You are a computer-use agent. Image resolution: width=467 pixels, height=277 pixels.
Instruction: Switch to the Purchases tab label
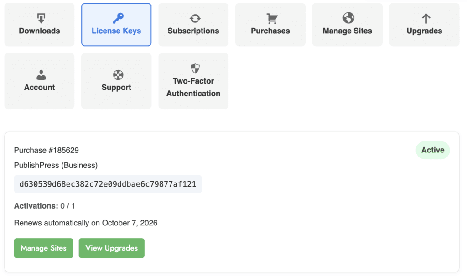pos(270,31)
